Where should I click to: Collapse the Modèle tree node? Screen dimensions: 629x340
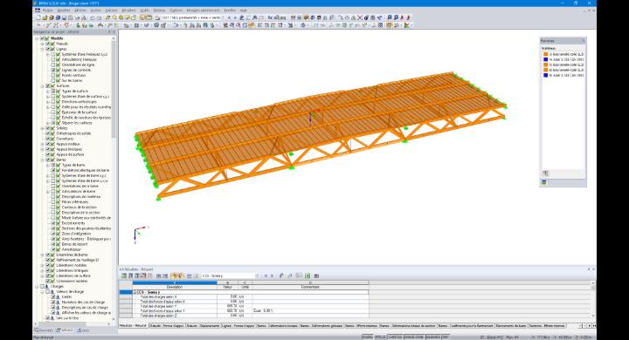tap(37, 38)
